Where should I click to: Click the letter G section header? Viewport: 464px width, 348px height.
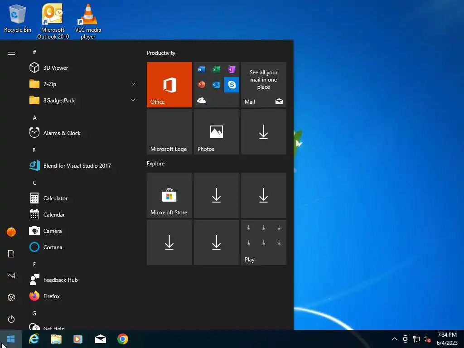34,313
